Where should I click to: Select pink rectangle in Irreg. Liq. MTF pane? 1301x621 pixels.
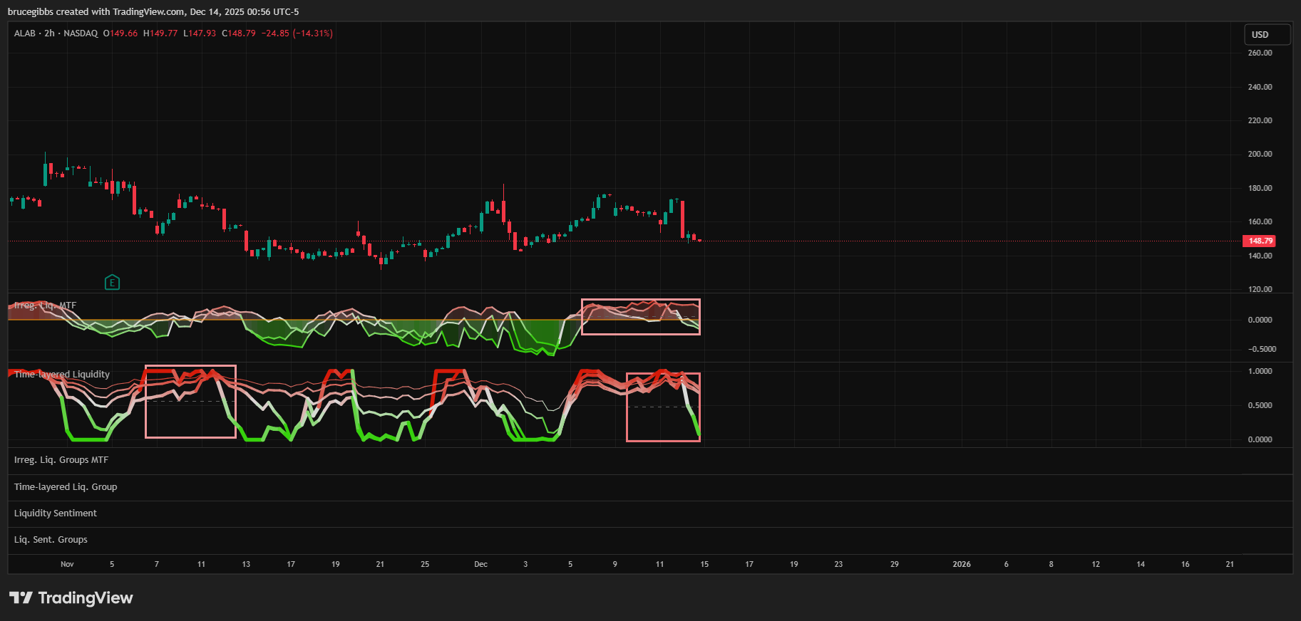click(x=641, y=300)
